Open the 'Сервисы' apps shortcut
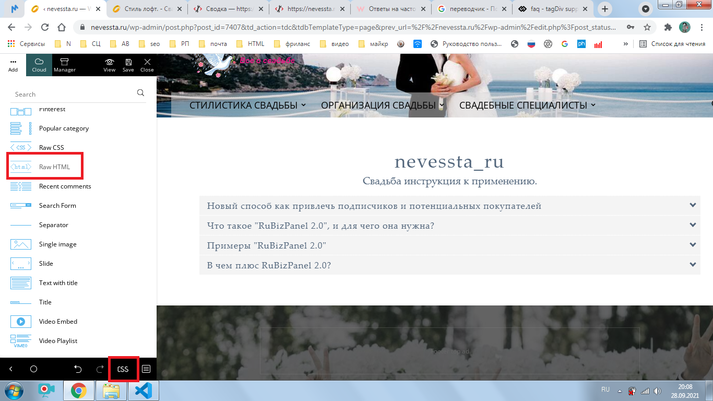This screenshot has width=713, height=401. [x=26, y=44]
